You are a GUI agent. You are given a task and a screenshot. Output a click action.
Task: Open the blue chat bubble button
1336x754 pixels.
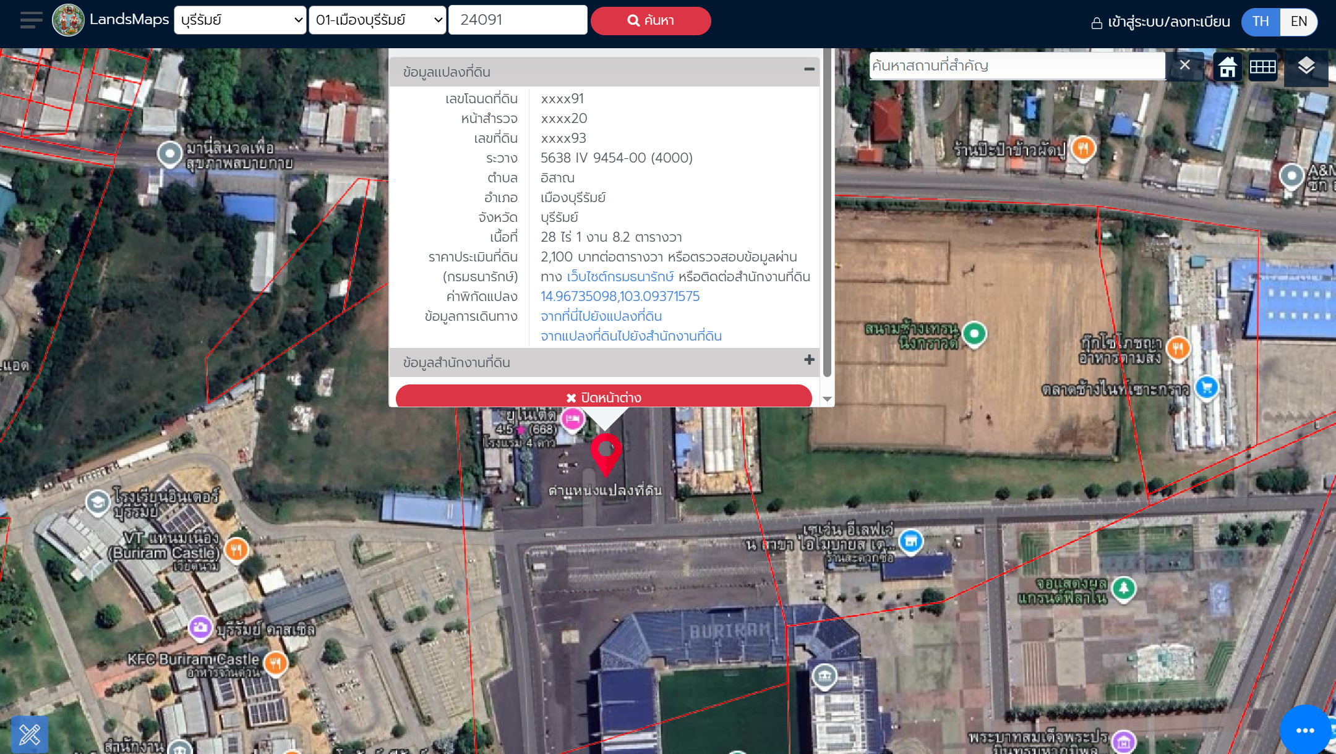(x=1305, y=730)
